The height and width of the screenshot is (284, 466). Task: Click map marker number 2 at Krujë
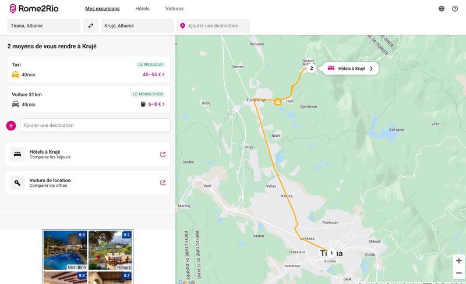coord(312,68)
